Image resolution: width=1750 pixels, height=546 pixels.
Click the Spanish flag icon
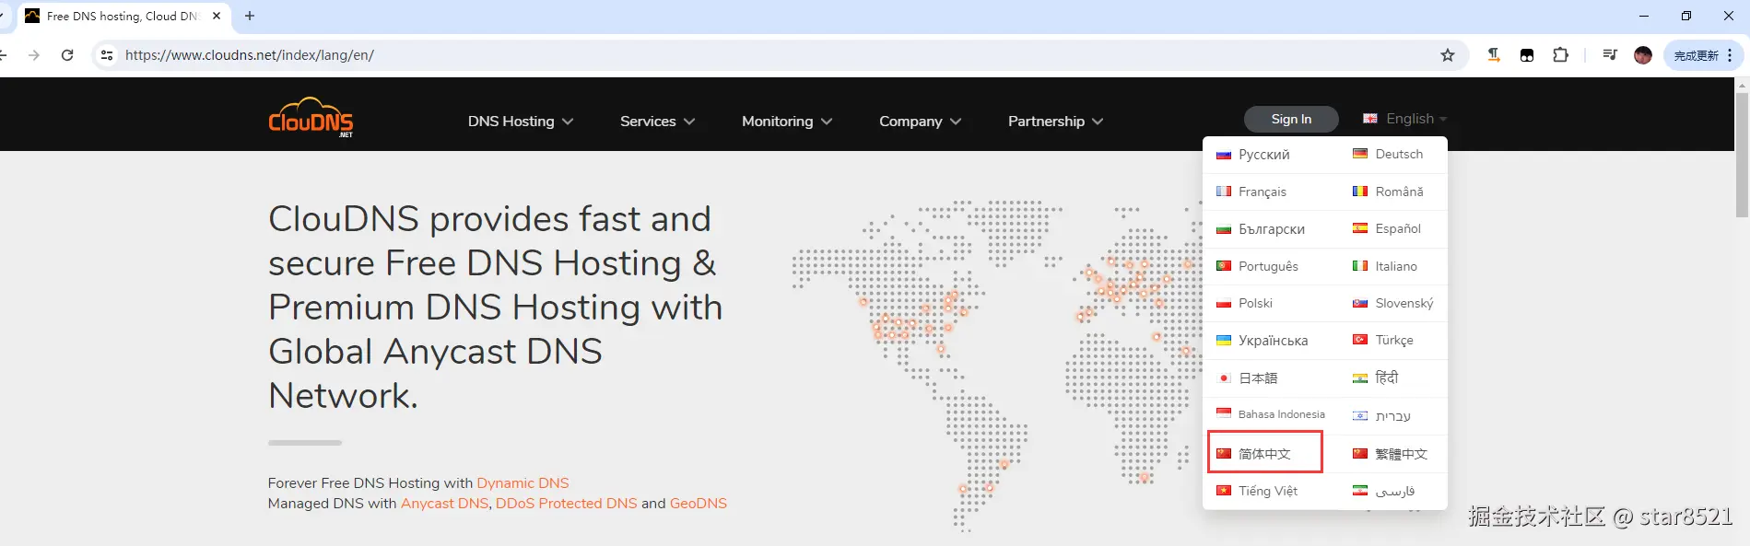click(1360, 228)
